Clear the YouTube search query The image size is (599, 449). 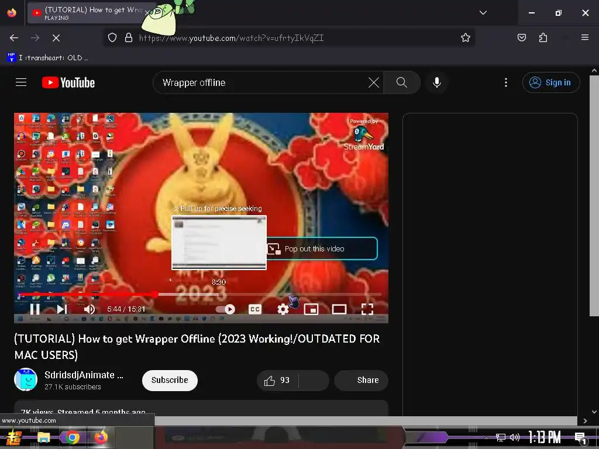point(374,82)
